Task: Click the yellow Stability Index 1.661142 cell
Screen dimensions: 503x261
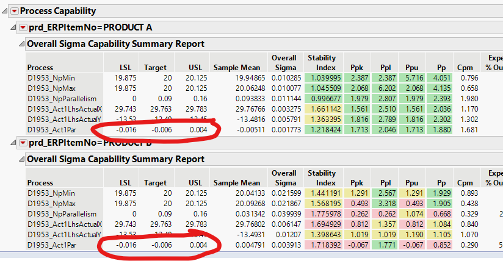Action: tap(324, 109)
